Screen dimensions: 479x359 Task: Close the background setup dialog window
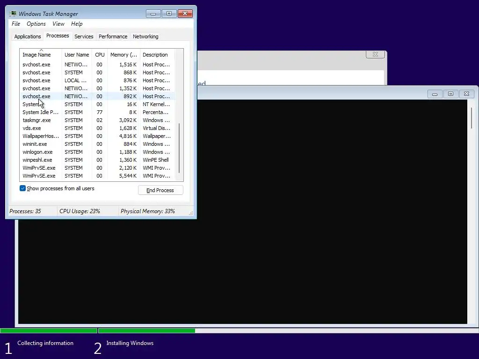click(x=376, y=54)
